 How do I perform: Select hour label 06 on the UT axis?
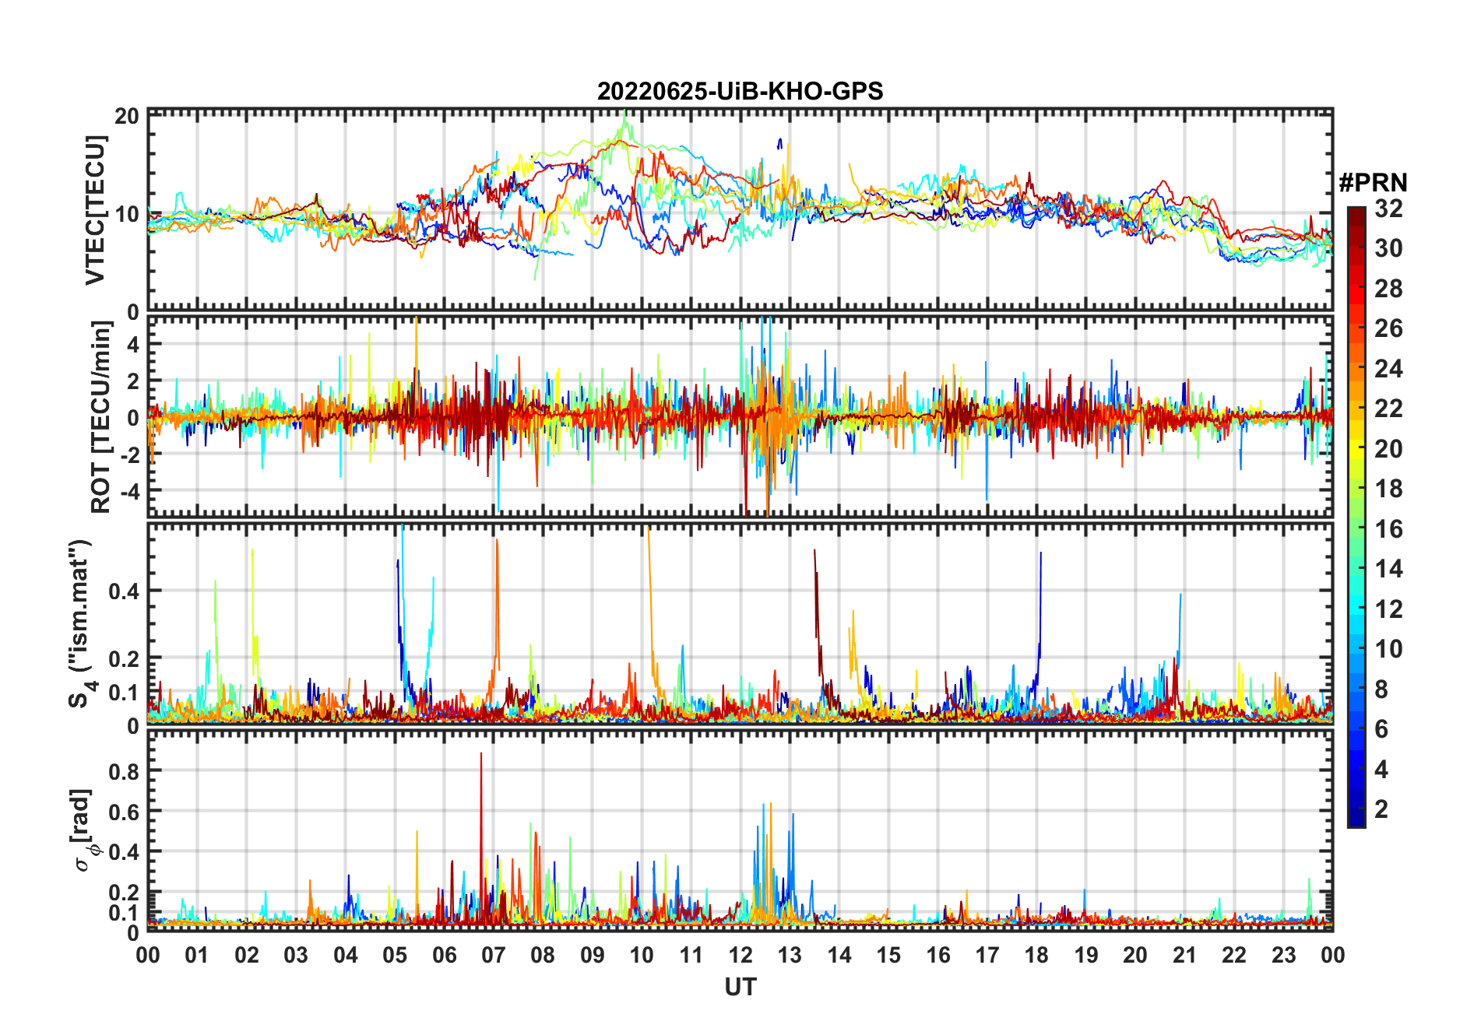[x=445, y=955]
